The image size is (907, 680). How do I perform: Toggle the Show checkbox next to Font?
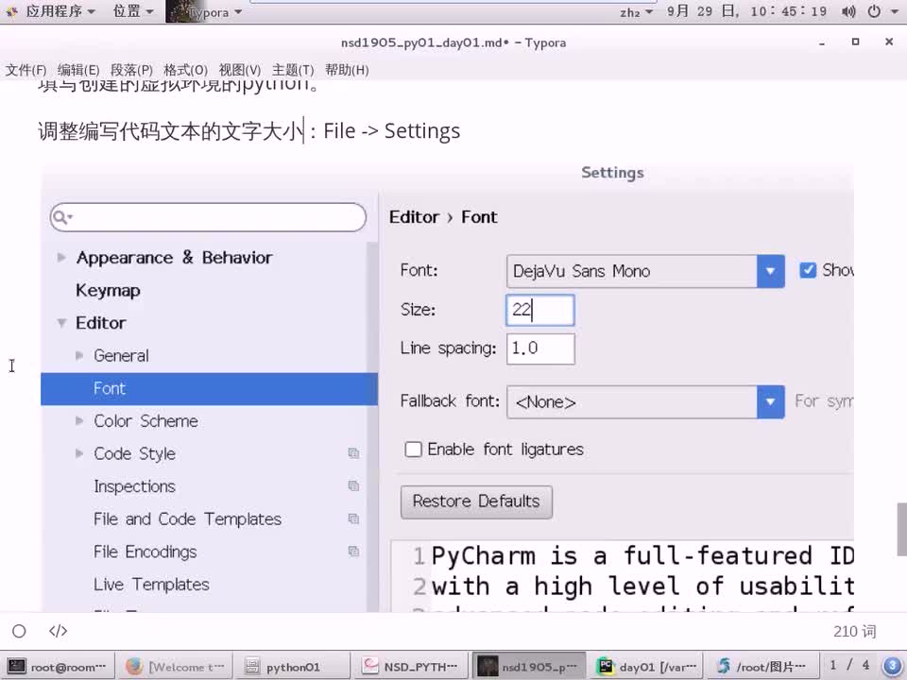coord(808,270)
